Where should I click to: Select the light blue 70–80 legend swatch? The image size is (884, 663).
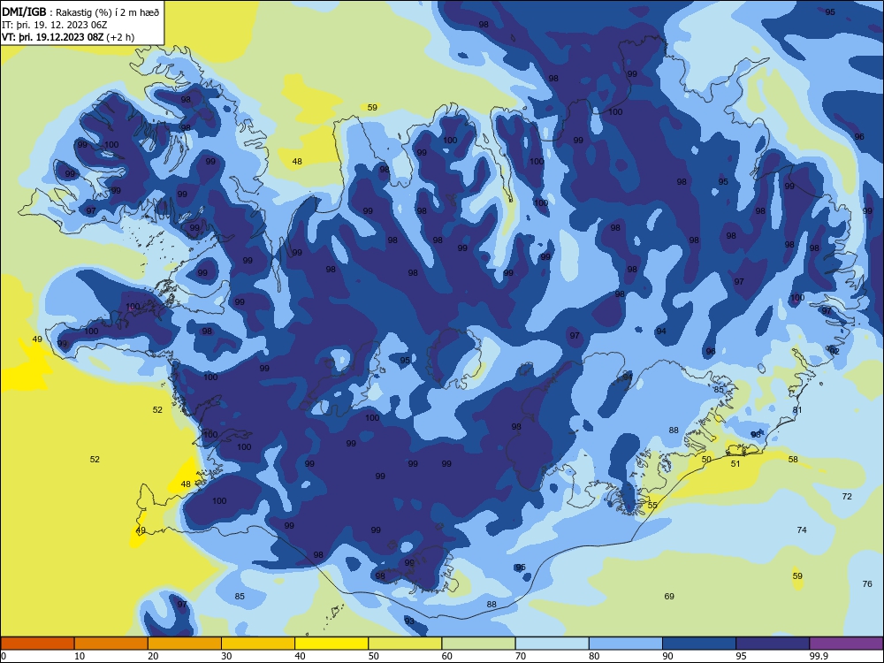coord(552,644)
